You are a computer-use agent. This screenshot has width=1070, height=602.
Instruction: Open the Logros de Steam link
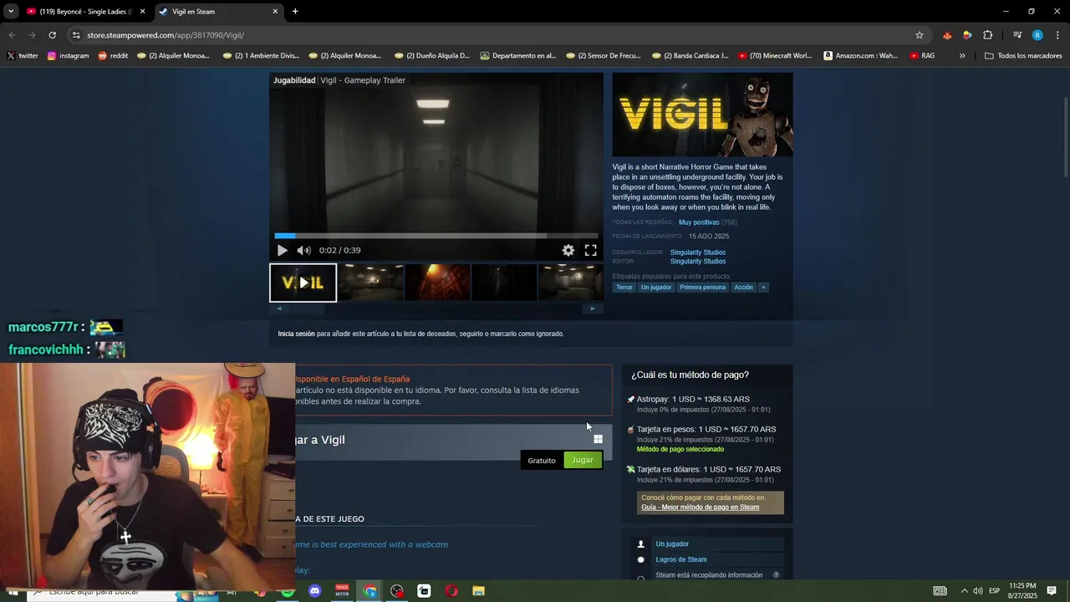681,560
